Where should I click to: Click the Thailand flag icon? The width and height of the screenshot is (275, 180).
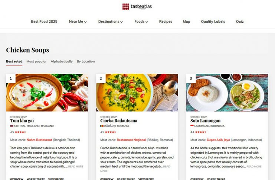pyautogui.click(x=12, y=126)
